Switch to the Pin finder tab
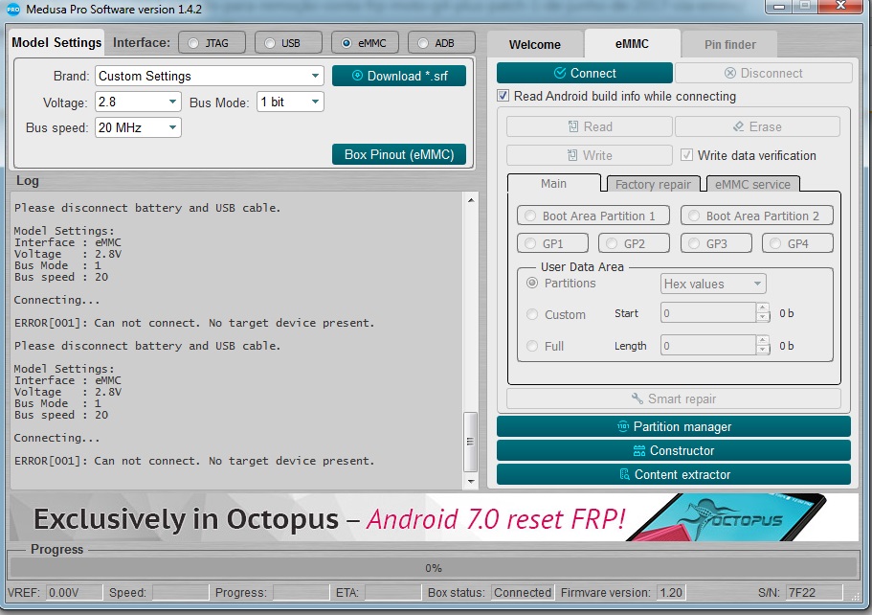 pyautogui.click(x=729, y=44)
